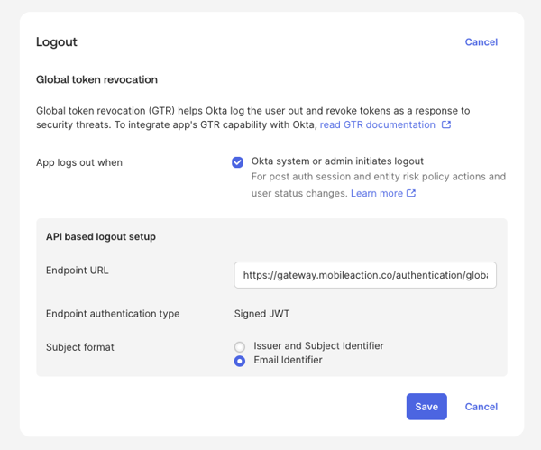Click the 'Okta system or admin initiates logout' label
Image resolution: width=541 pixels, height=450 pixels.
tap(337, 161)
